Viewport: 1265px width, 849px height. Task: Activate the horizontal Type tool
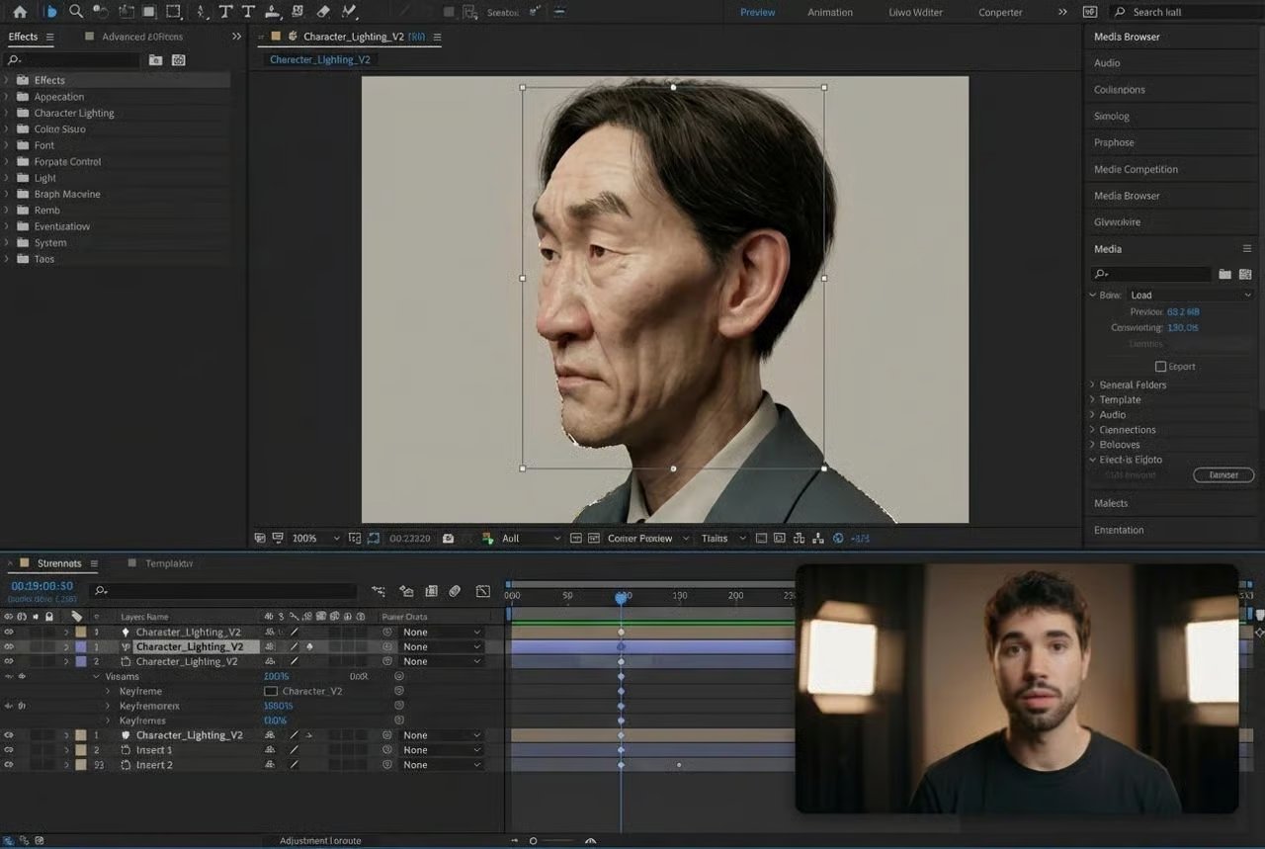point(225,12)
